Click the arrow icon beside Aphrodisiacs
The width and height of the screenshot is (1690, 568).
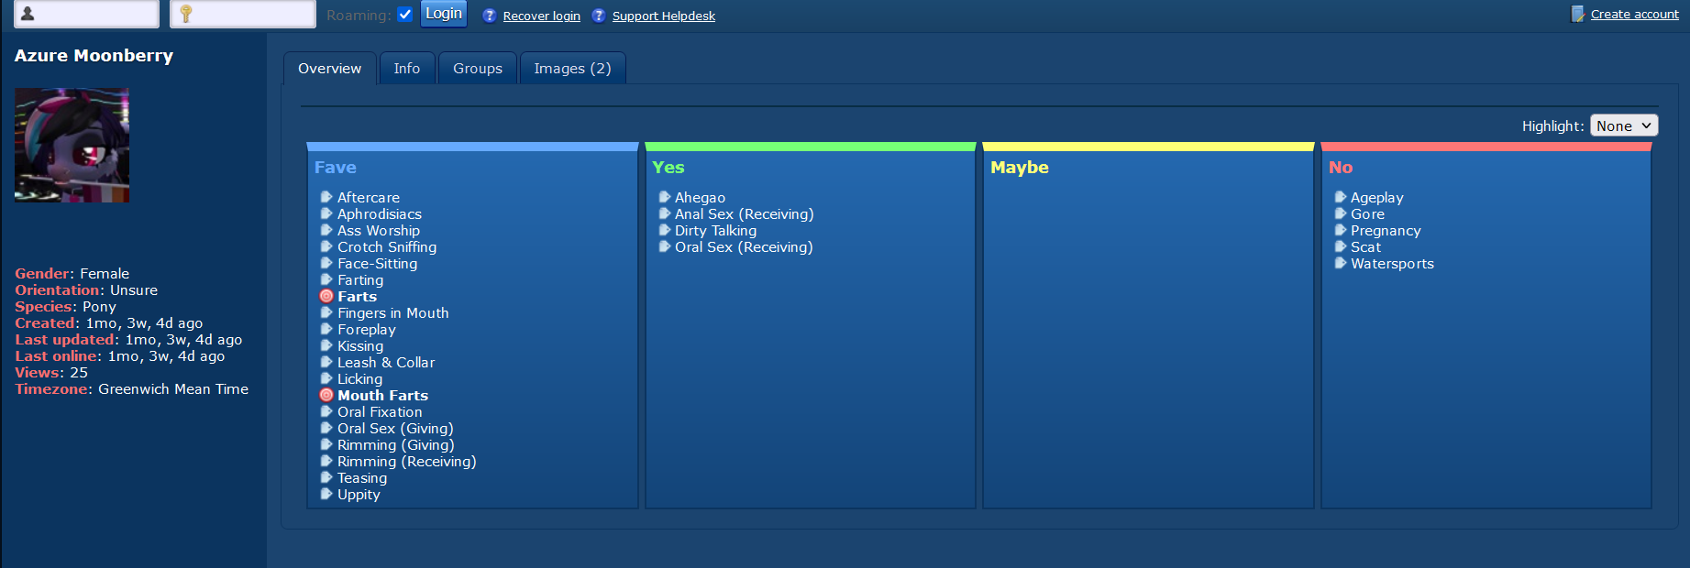pyautogui.click(x=326, y=213)
